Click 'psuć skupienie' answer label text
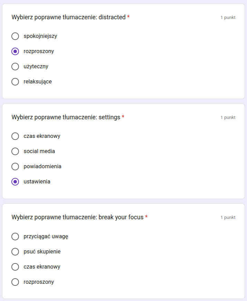247x301 pixels. pos(42,252)
